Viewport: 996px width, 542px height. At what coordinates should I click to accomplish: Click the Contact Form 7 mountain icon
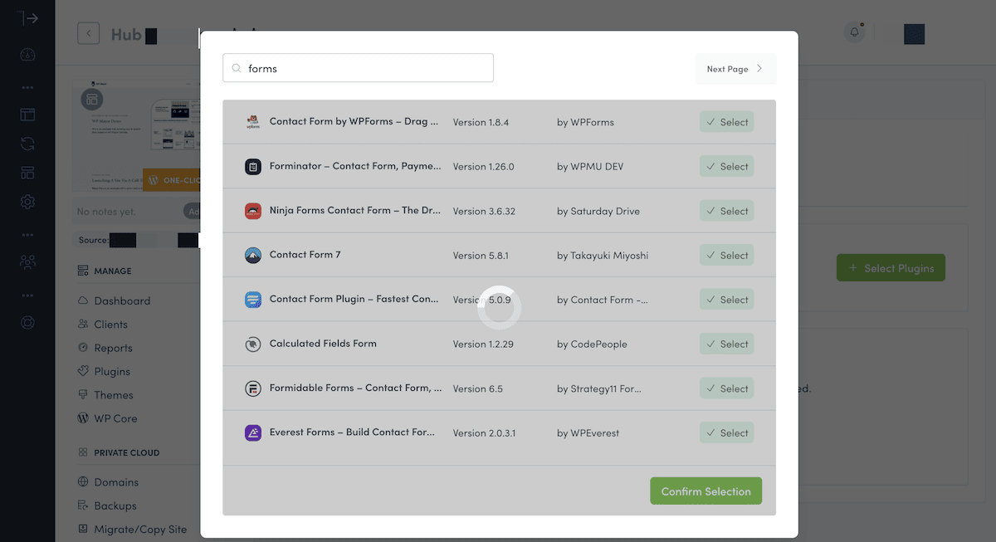(x=253, y=256)
